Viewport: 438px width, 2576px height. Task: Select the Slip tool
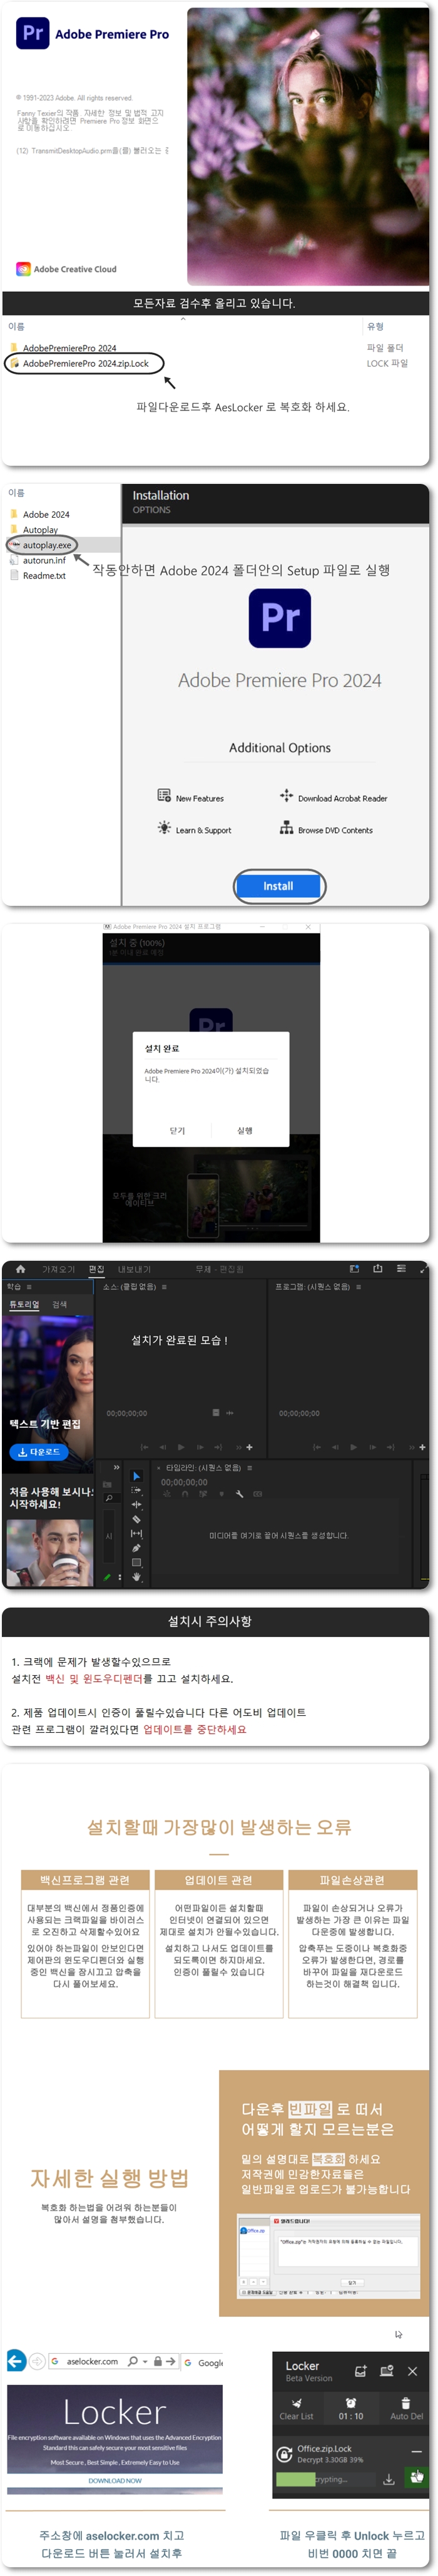136,1533
